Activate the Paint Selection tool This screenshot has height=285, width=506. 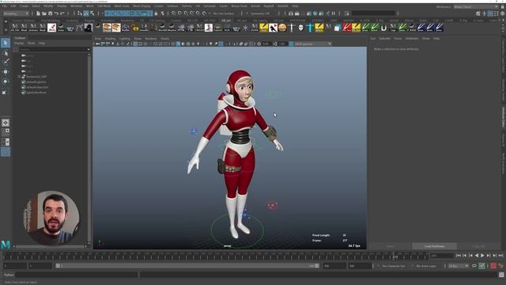pyautogui.click(x=6, y=62)
